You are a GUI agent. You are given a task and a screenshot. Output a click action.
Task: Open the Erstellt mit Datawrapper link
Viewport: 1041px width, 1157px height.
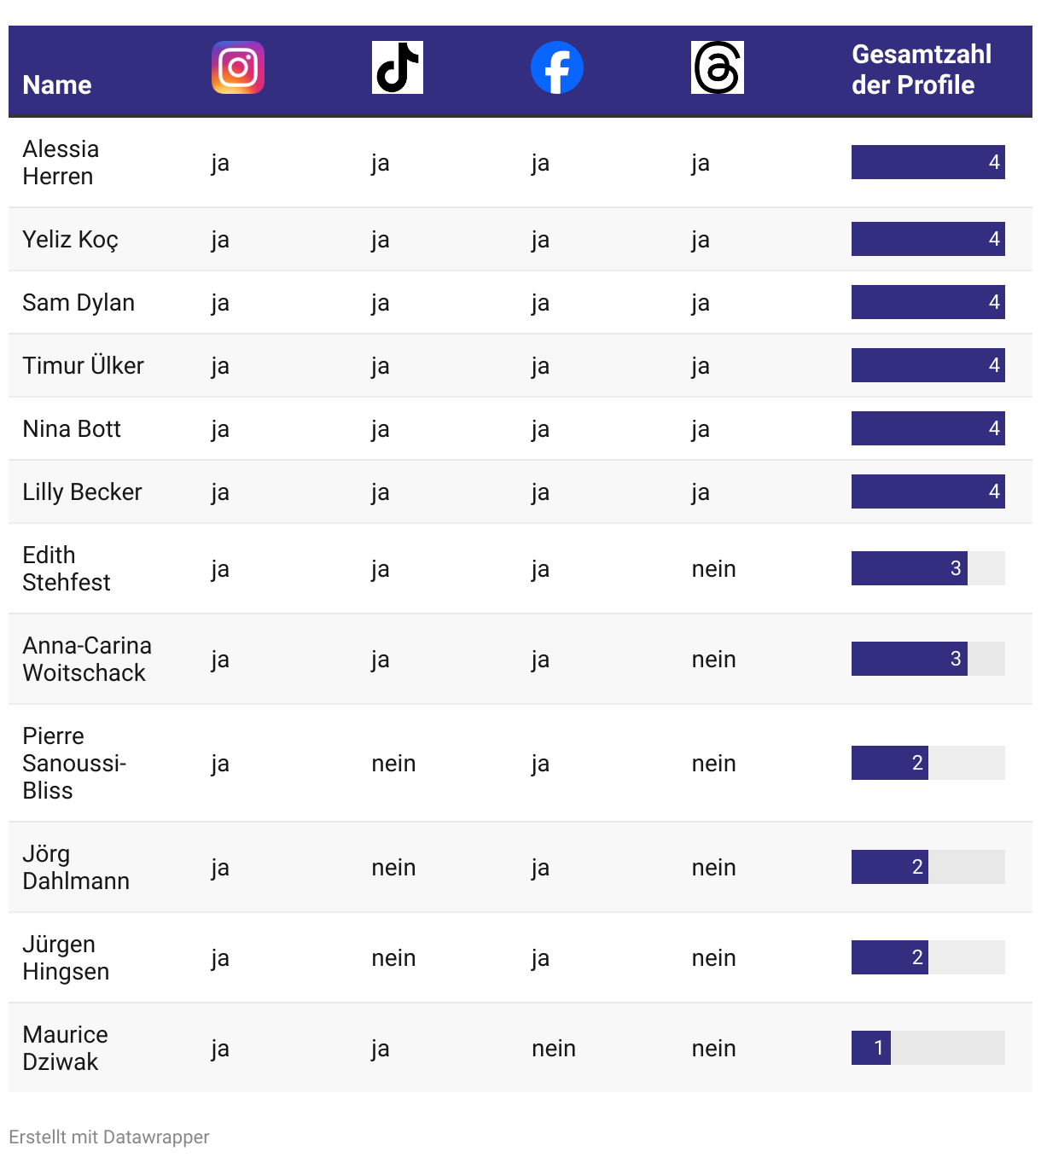click(109, 1137)
